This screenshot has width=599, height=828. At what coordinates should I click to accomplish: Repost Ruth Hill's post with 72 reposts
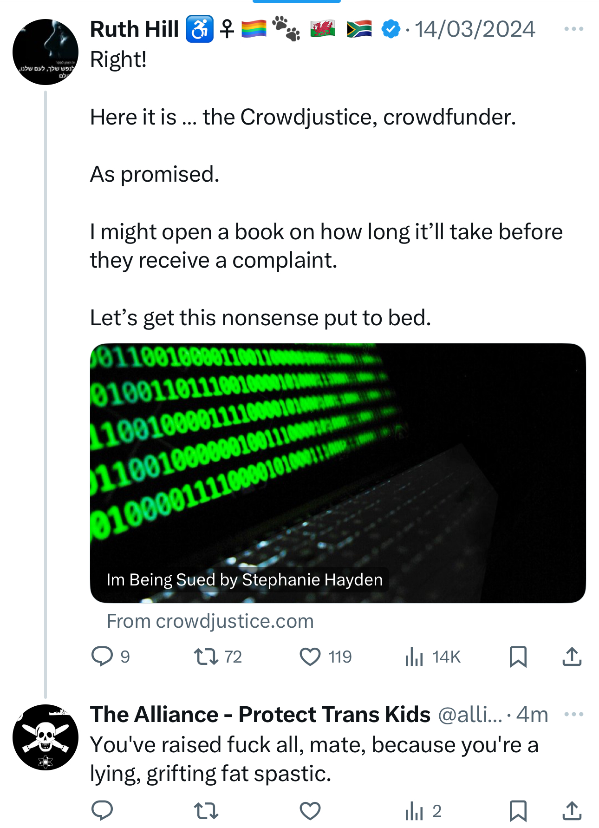coord(206,657)
